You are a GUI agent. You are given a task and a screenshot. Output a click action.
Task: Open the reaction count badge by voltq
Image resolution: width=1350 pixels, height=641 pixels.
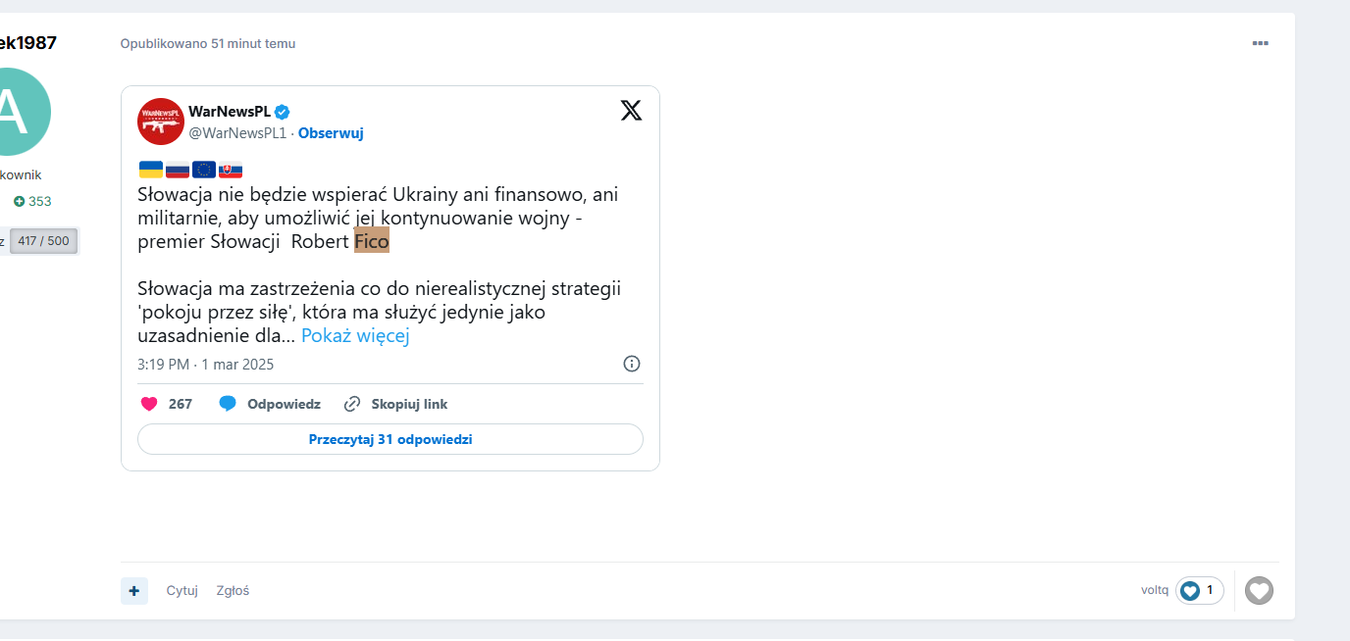point(1199,590)
